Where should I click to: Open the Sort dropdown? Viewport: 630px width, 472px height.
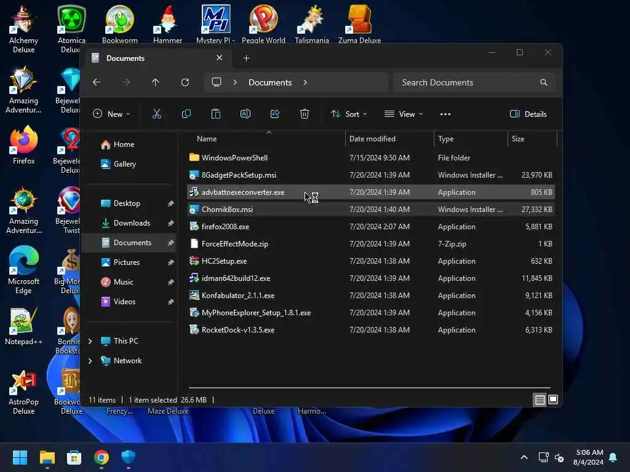(x=349, y=114)
